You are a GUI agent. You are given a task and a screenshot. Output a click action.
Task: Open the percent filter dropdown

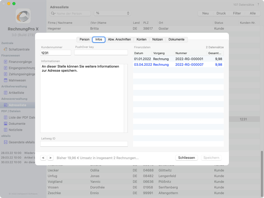(x=112, y=13)
